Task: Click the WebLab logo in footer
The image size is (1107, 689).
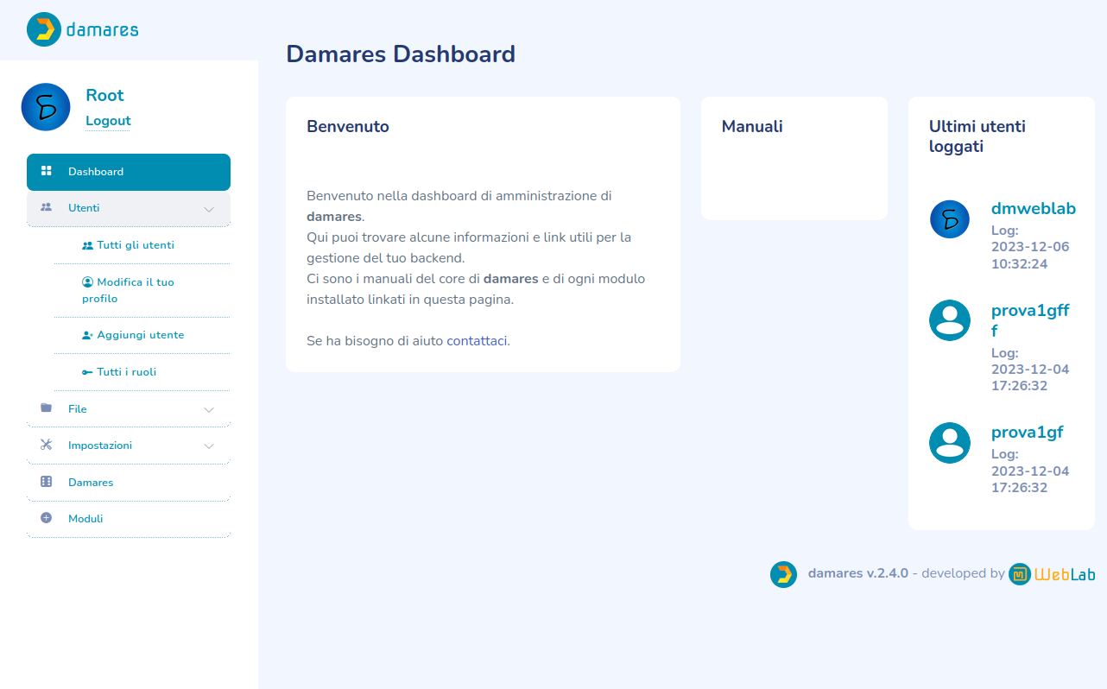Action: tap(1052, 574)
